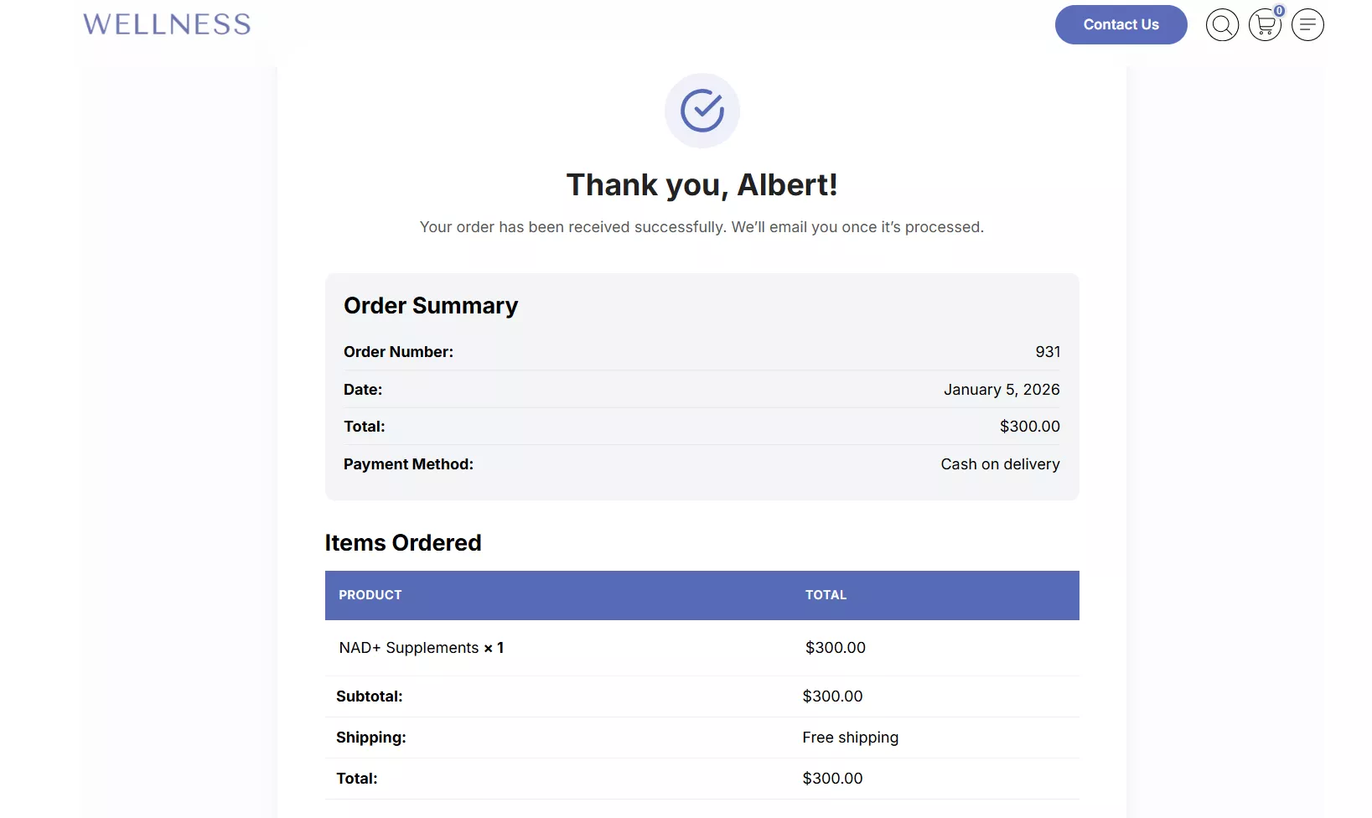Select the TOTAL column header

826,595
